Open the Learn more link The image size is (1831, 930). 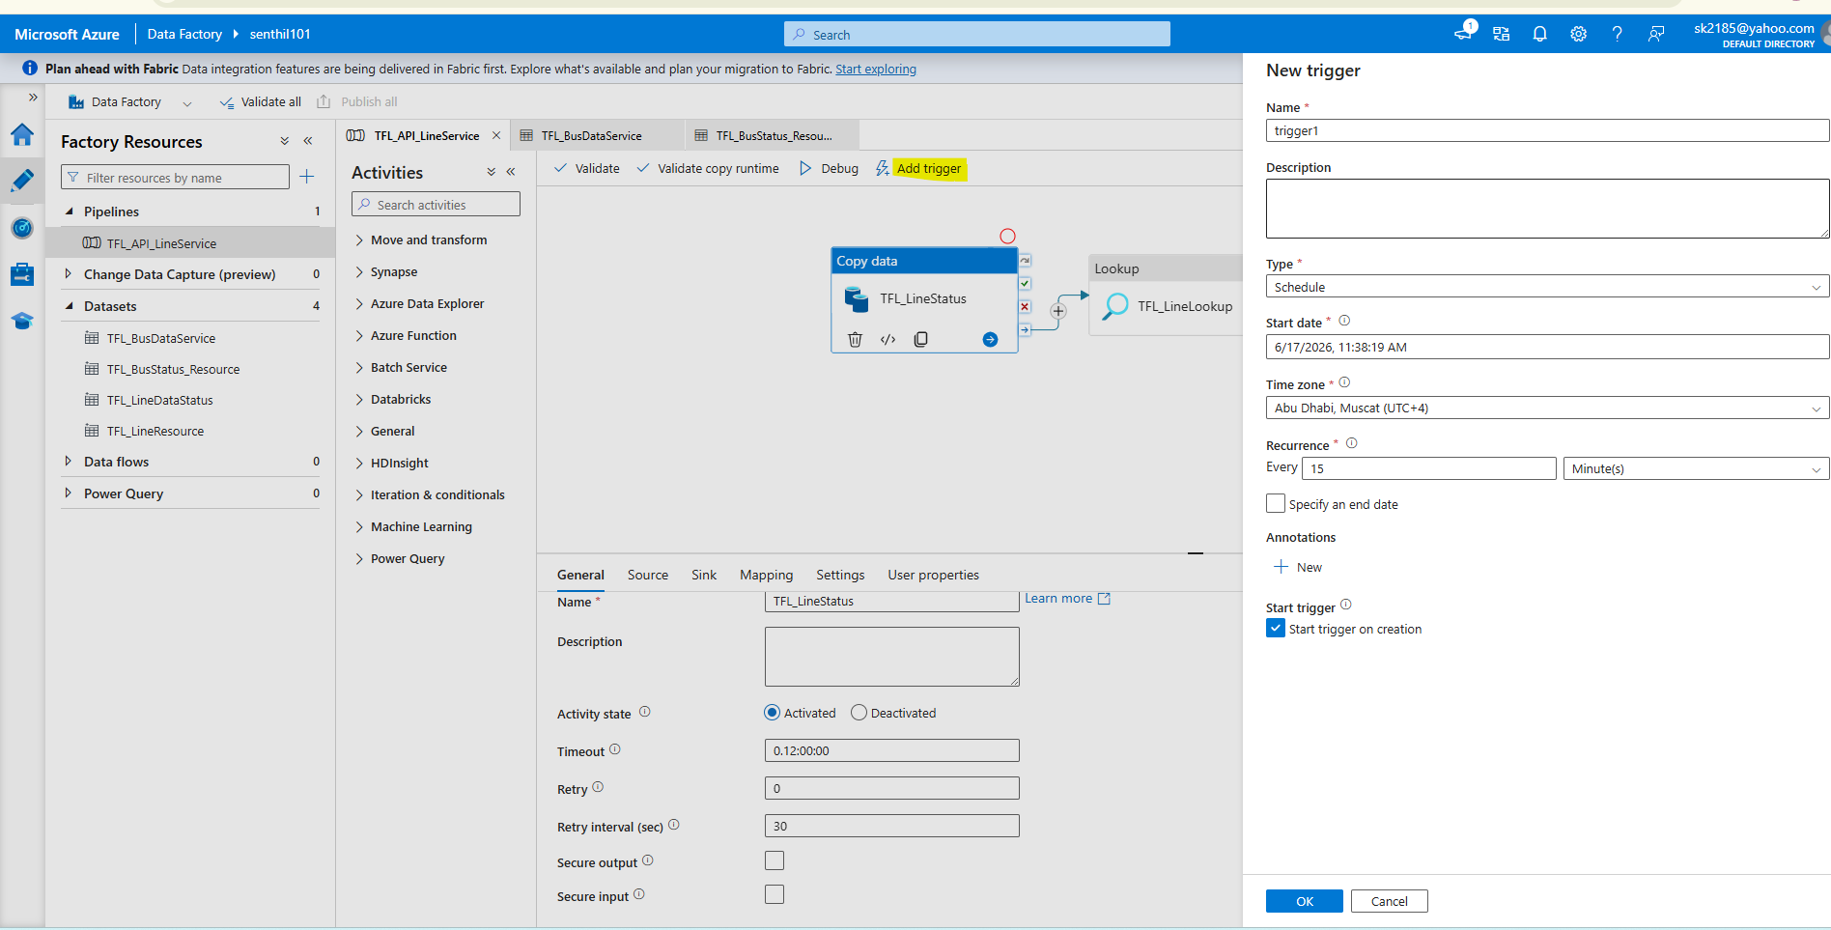pos(1067,599)
